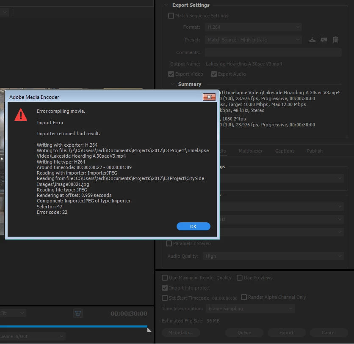354x344 pixels.
Task: Toggle Match Sequence Settings checkbox
Action: pyautogui.click(x=171, y=16)
